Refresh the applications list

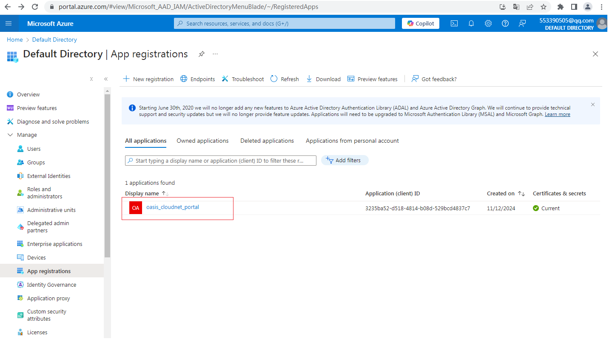coord(285,79)
